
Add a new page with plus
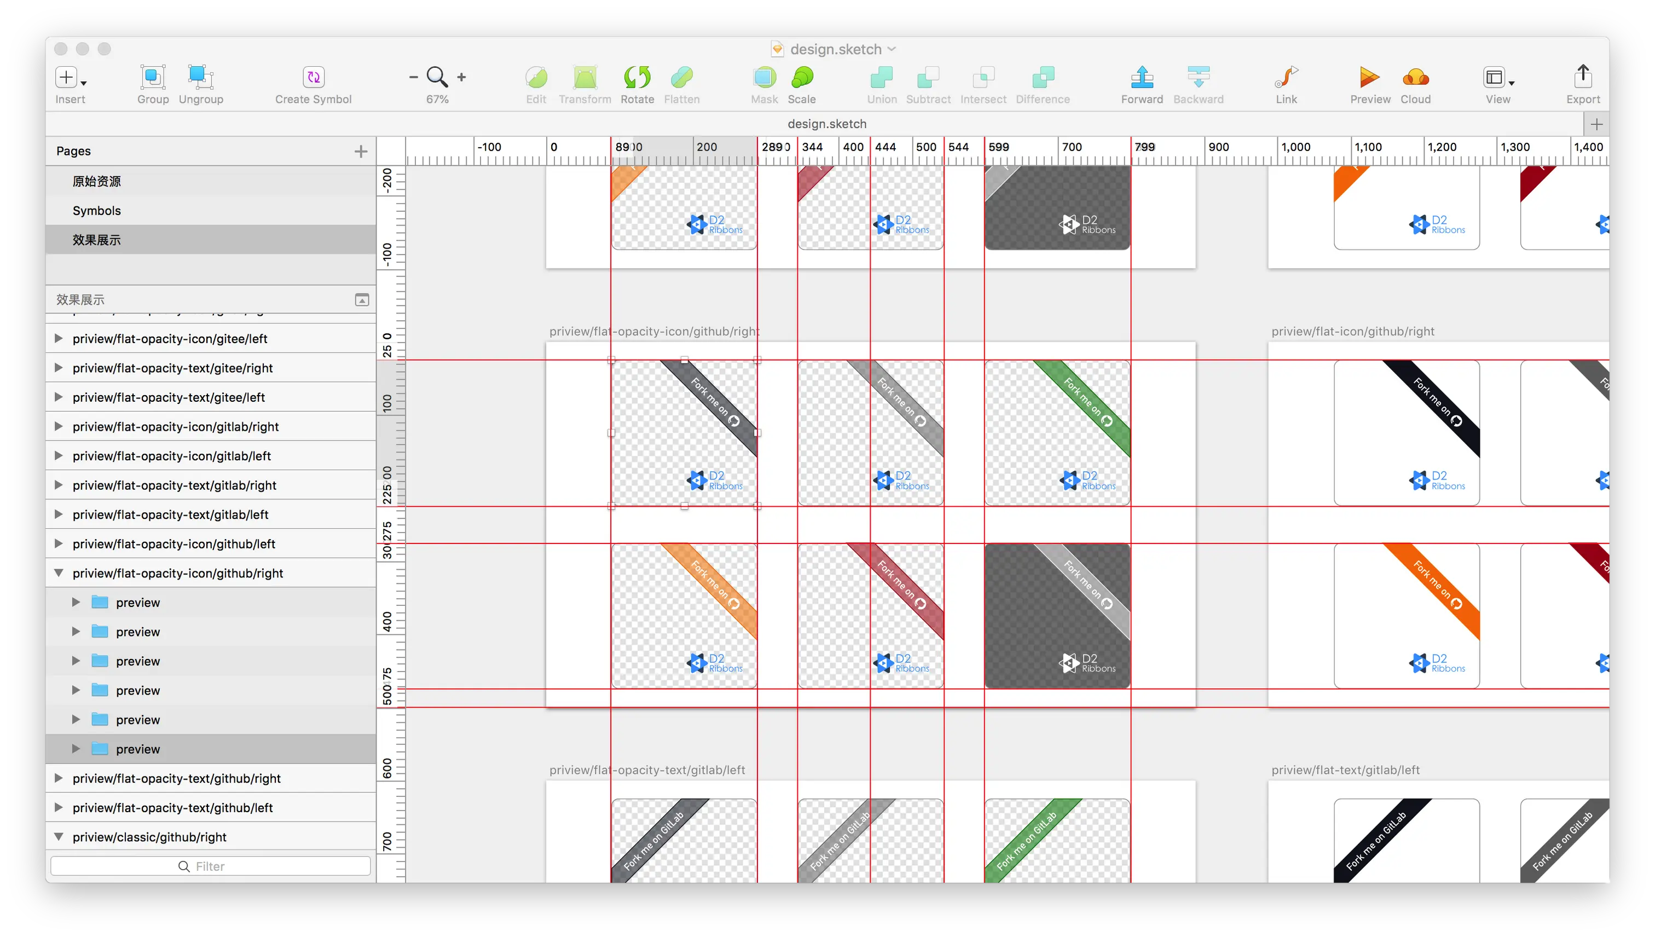(361, 151)
